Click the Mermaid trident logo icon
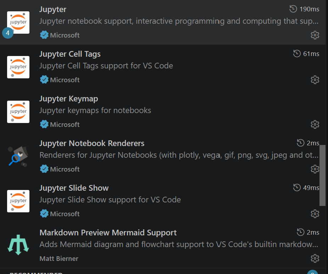 pyautogui.click(x=18, y=245)
